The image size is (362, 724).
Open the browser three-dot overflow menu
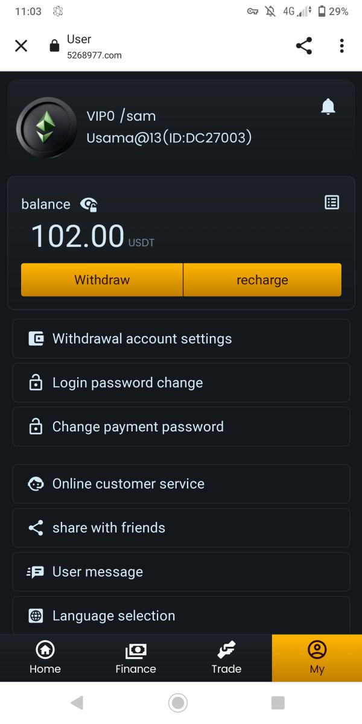click(x=341, y=46)
